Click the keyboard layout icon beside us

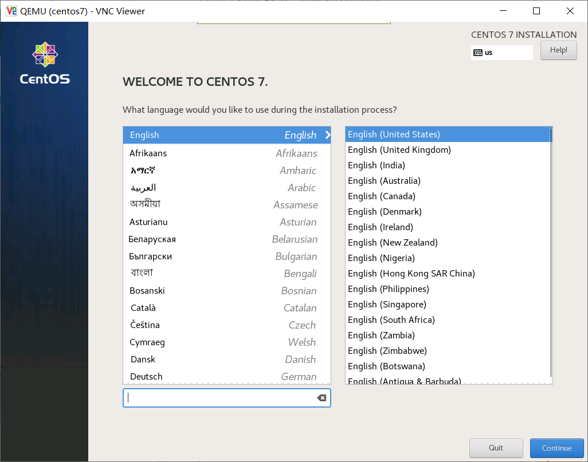pyautogui.click(x=478, y=53)
